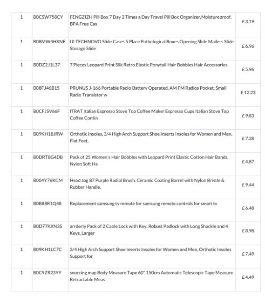Select arrderly Cable Lock description

tap(149, 230)
